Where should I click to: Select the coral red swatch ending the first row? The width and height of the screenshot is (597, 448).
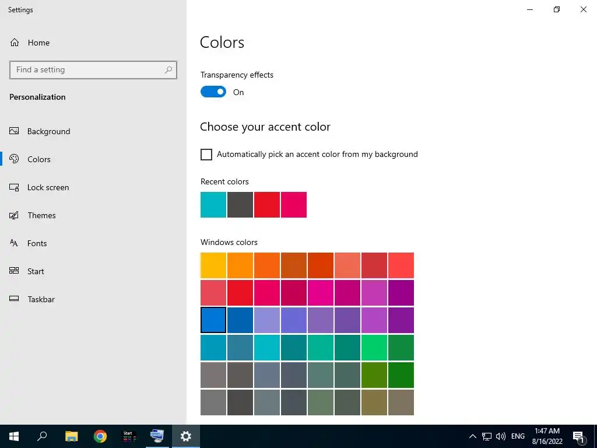coord(401,265)
